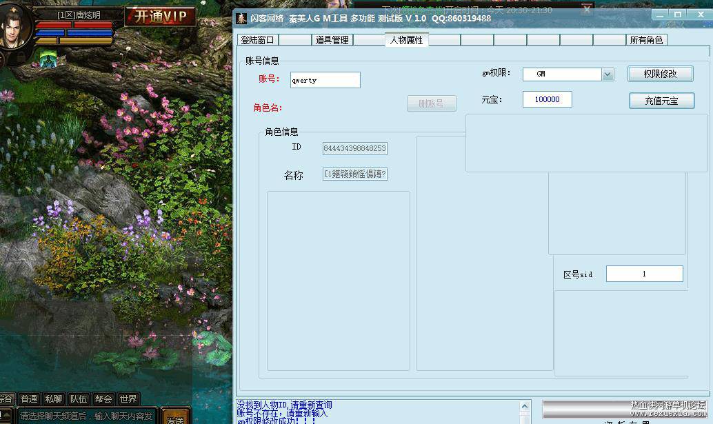Select the 普通 chat channel tab
Viewport: 713px width, 424px height.
29,398
